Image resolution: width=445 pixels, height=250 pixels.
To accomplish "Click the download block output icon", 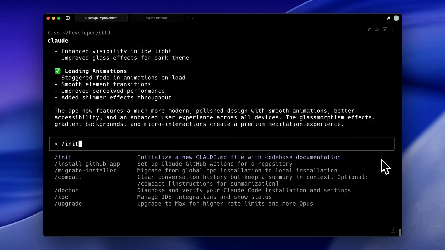I will pos(377,29).
